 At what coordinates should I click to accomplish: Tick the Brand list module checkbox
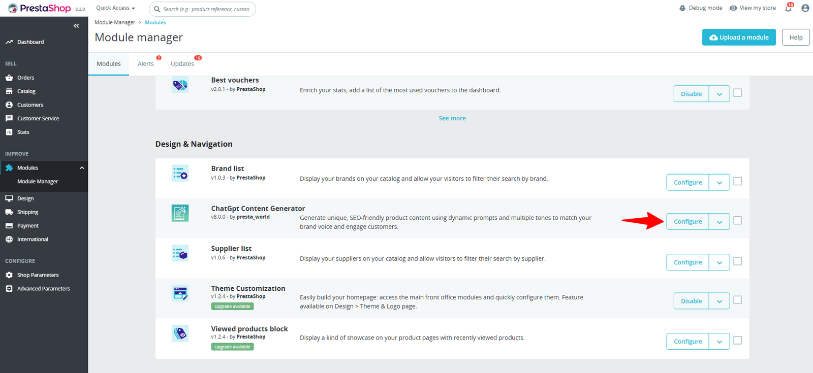click(738, 181)
